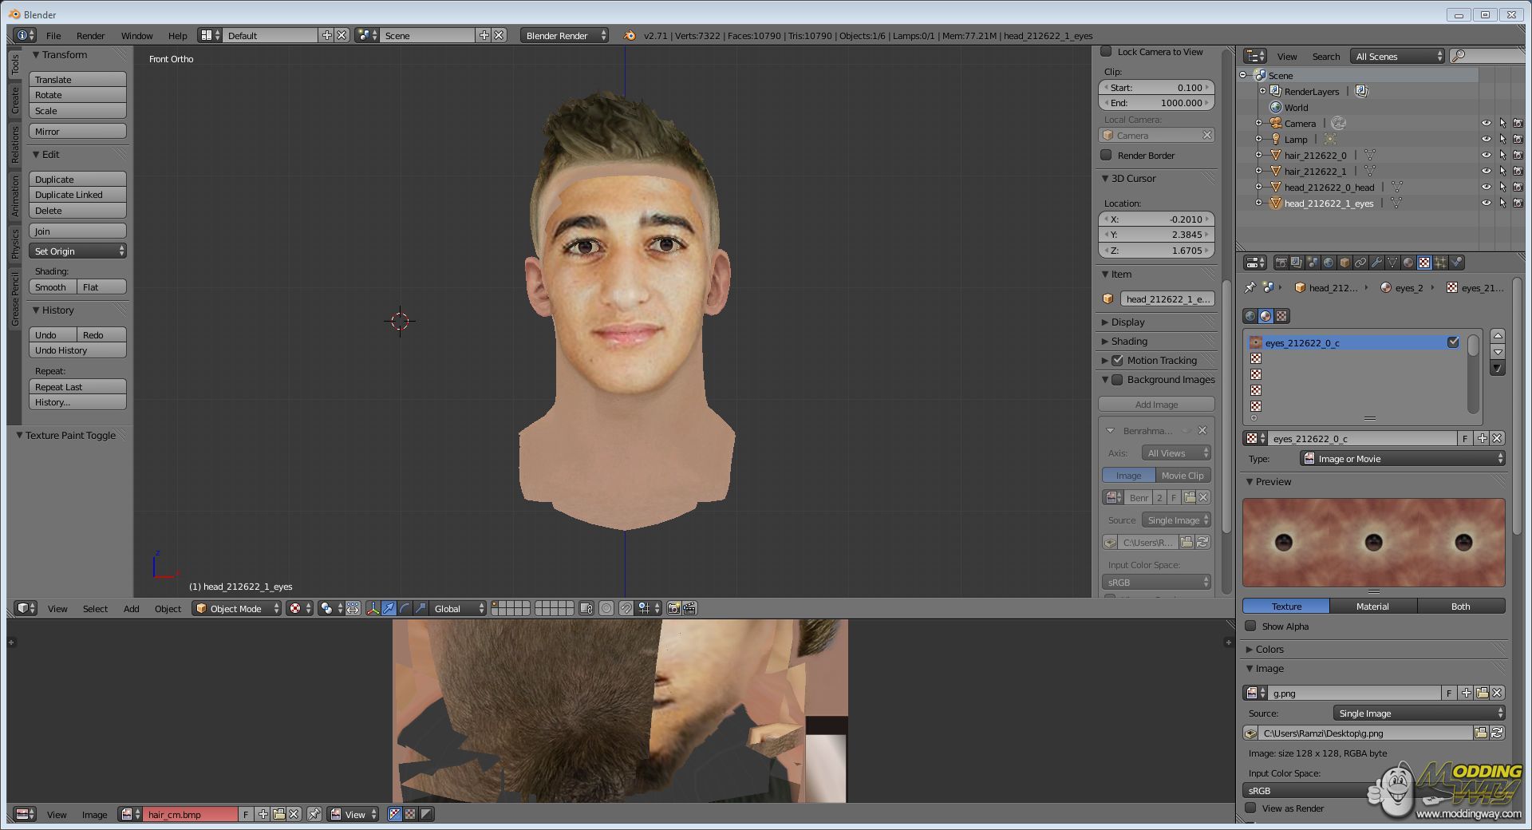The width and height of the screenshot is (1532, 830).
Task: Click the Add Image button
Action: 1156,405
